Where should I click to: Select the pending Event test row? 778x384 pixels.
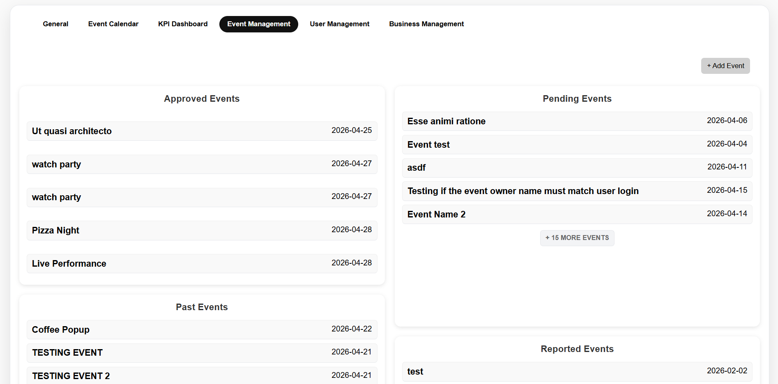click(x=577, y=144)
